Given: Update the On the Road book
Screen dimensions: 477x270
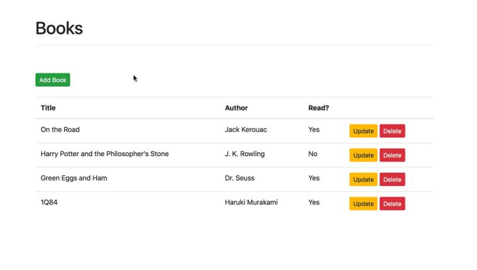Looking at the screenshot, I should pos(363,131).
